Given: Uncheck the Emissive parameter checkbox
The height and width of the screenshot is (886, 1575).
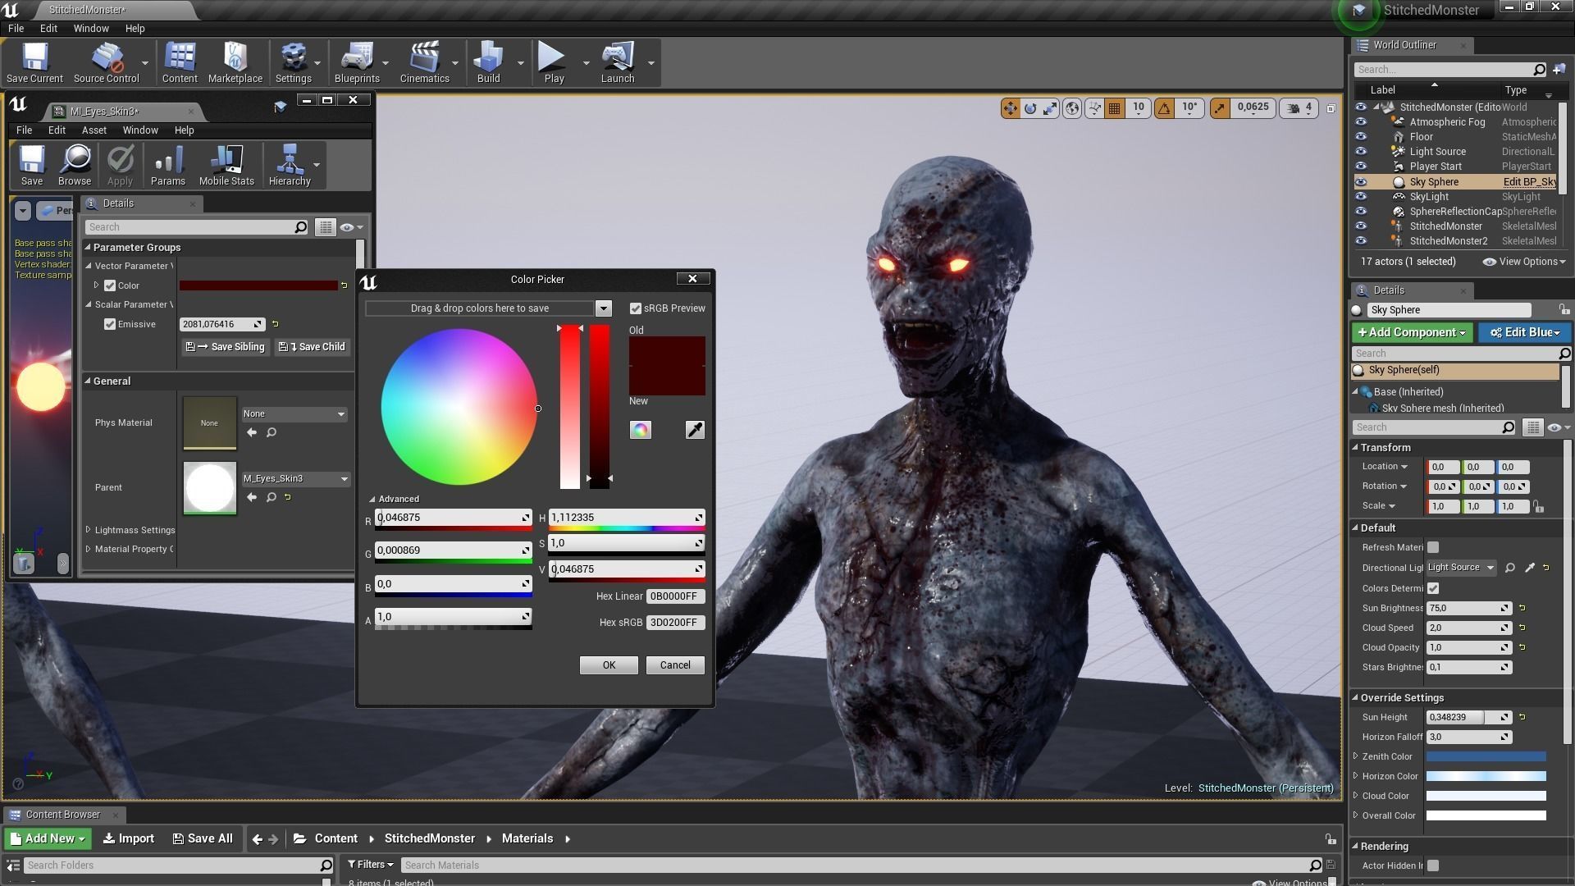Looking at the screenshot, I should 110,324.
